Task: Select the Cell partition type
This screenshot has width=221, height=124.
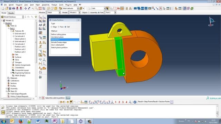Action: 65,27
